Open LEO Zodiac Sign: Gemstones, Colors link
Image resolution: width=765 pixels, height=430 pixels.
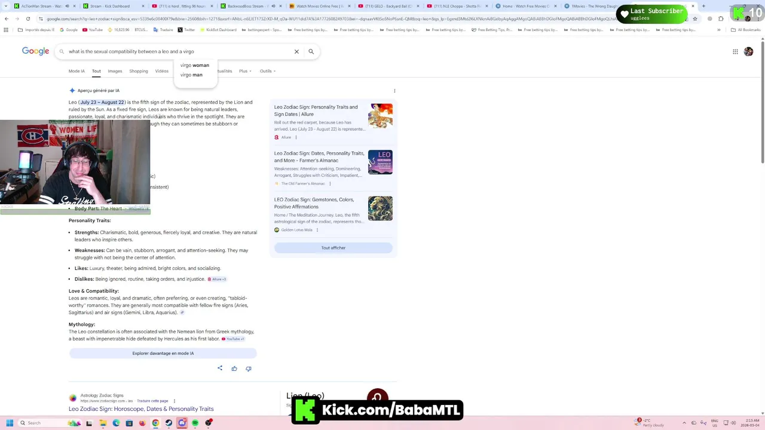pyautogui.click(x=314, y=203)
